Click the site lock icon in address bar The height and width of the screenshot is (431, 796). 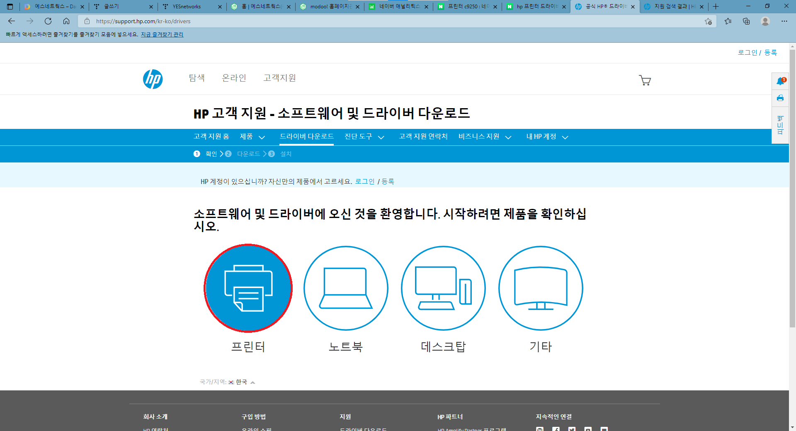[x=87, y=21]
